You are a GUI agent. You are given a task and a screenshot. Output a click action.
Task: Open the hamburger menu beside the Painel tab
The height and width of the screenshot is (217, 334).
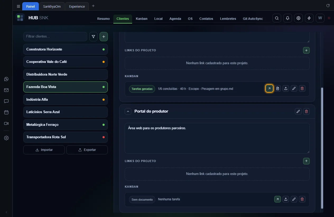point(18,6)
